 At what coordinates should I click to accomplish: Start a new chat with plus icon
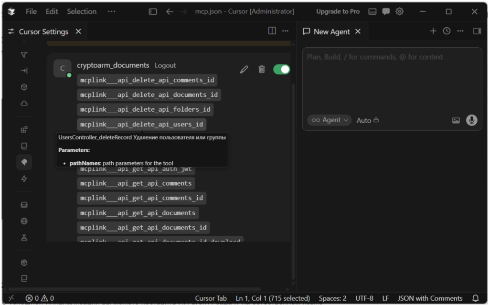pos(433,31)
